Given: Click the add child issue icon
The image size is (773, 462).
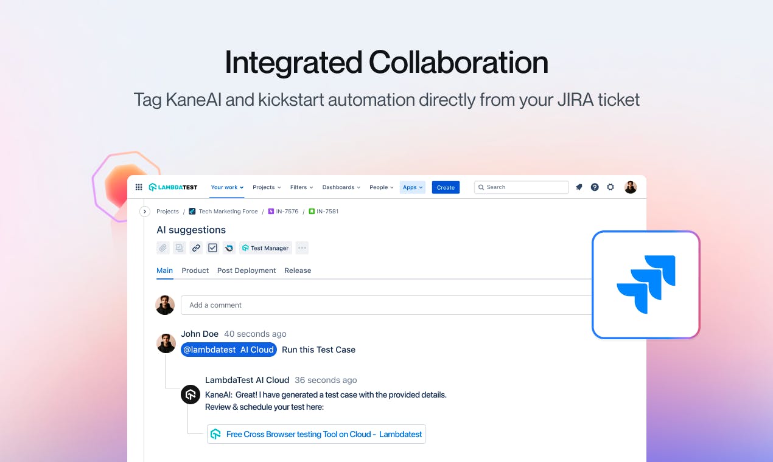Looking at the screenshot, I should 180,248.
